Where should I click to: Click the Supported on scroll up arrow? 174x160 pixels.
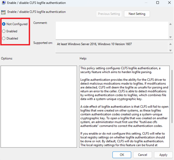coord(170,44)
